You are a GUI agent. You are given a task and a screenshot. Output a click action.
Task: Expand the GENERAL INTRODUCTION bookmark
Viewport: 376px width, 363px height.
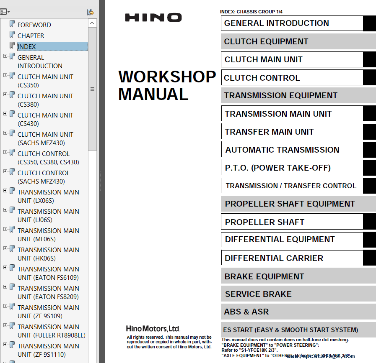click(5, 56)
